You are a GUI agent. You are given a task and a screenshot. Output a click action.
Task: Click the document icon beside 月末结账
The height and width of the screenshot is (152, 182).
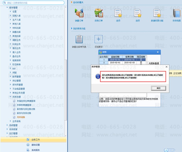click(x=14, y=117)
